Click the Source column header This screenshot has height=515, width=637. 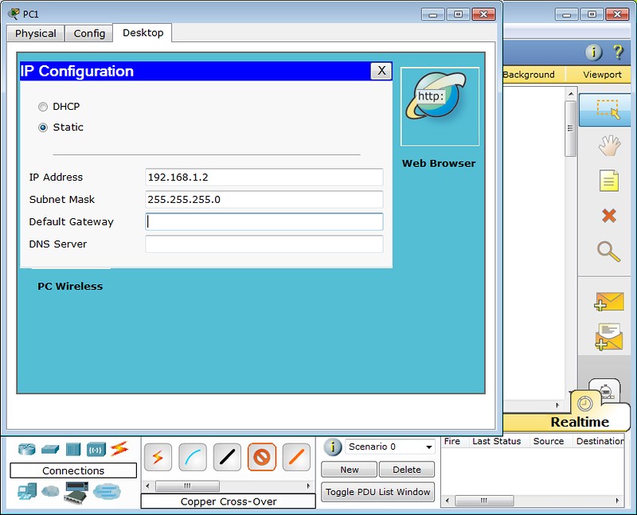(x=549, y=441)
